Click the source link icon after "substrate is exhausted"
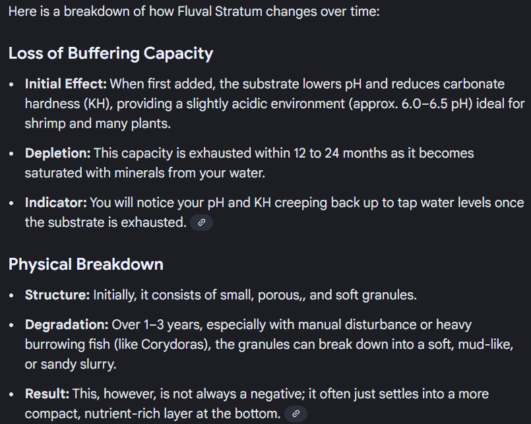The width and height of the screenshot is (531, 424). (201, 223)
